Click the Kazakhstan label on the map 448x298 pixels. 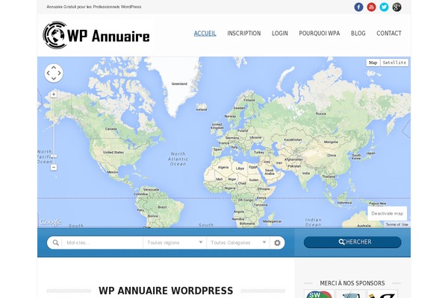pos(293,140)
